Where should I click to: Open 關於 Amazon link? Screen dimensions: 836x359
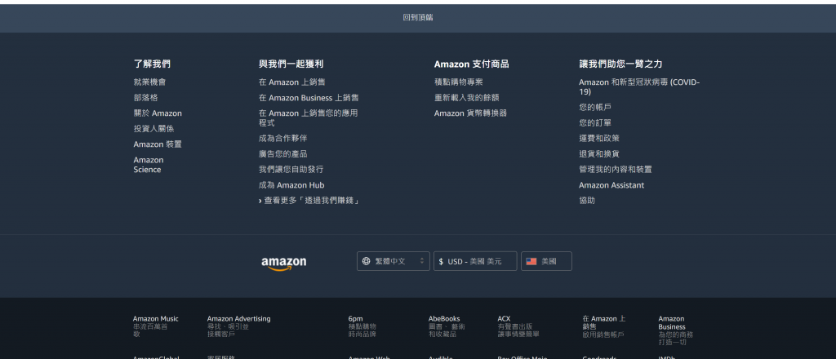(x=158, y=113)
